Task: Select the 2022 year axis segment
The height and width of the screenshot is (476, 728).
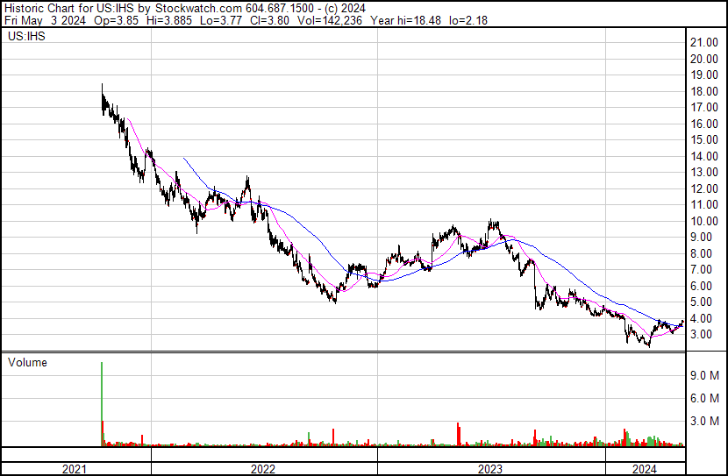Action: (x=264, y=469)
